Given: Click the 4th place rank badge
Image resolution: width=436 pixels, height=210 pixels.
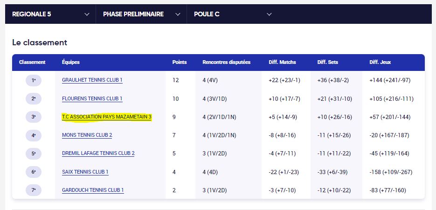Looking at the screenshot, I should coord(34,135).
